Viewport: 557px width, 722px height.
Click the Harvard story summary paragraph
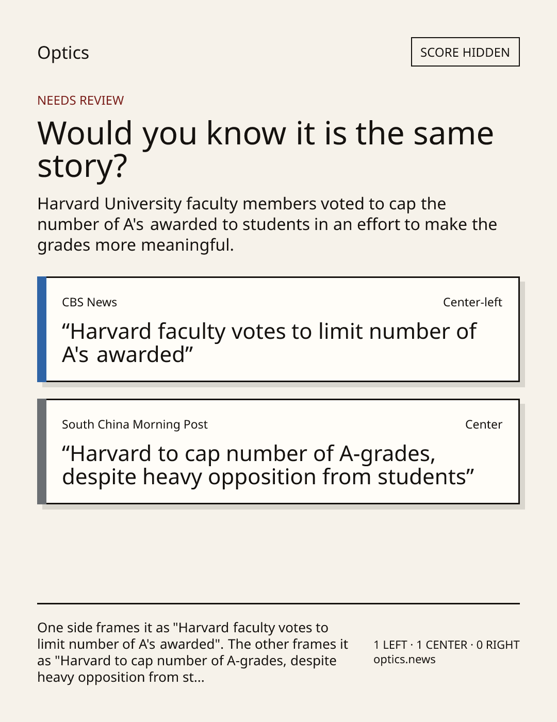point(267,224)
